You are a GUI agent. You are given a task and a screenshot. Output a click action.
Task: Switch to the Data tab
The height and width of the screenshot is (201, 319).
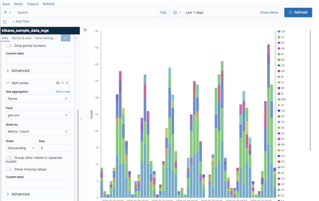click(5, 38)
